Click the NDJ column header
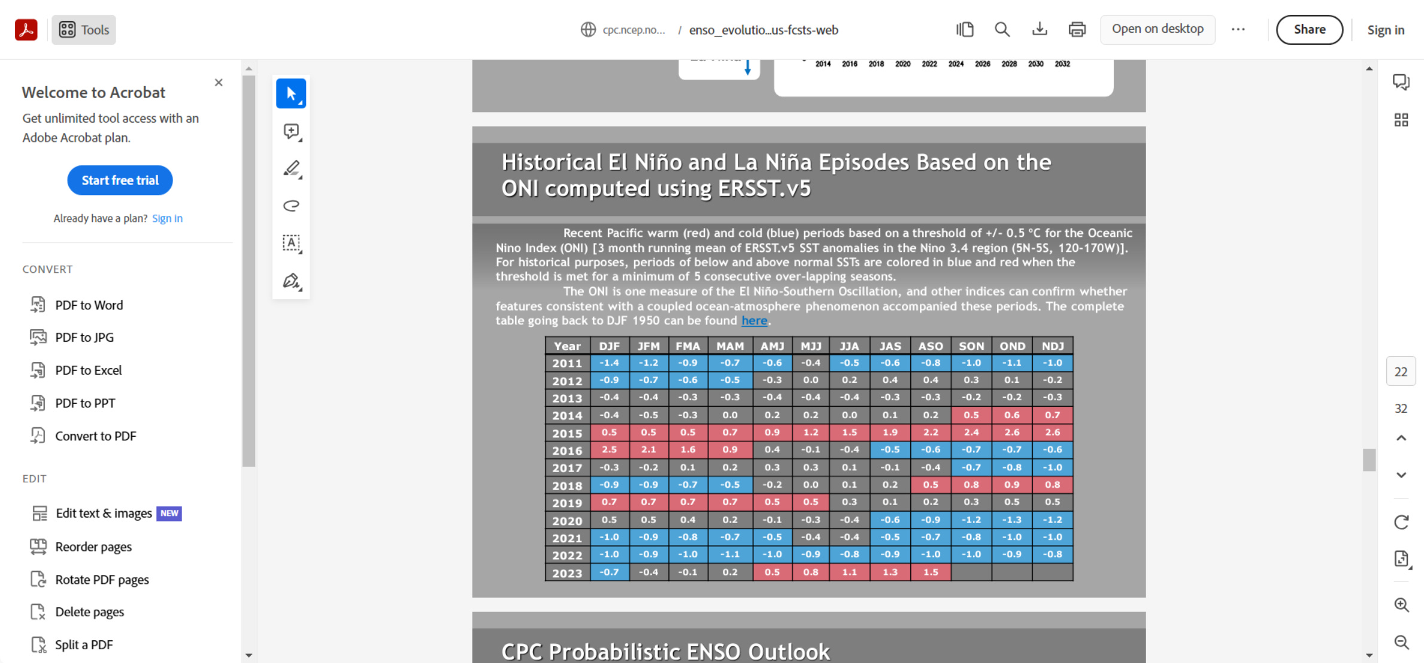Screen dimensions: 1424x663 [x=1052, y=346]
